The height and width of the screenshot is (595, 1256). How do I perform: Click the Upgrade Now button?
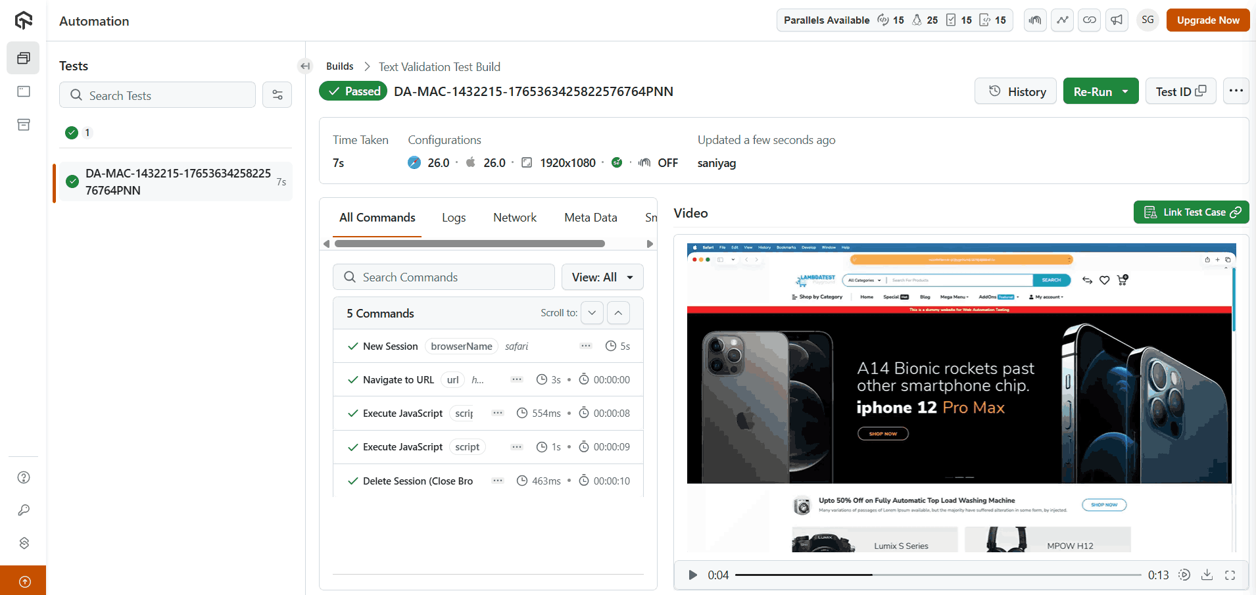pos(1207,20)
